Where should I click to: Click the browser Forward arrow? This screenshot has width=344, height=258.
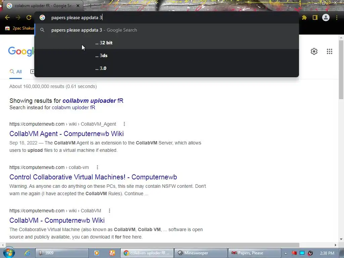(x=18, y=17)
